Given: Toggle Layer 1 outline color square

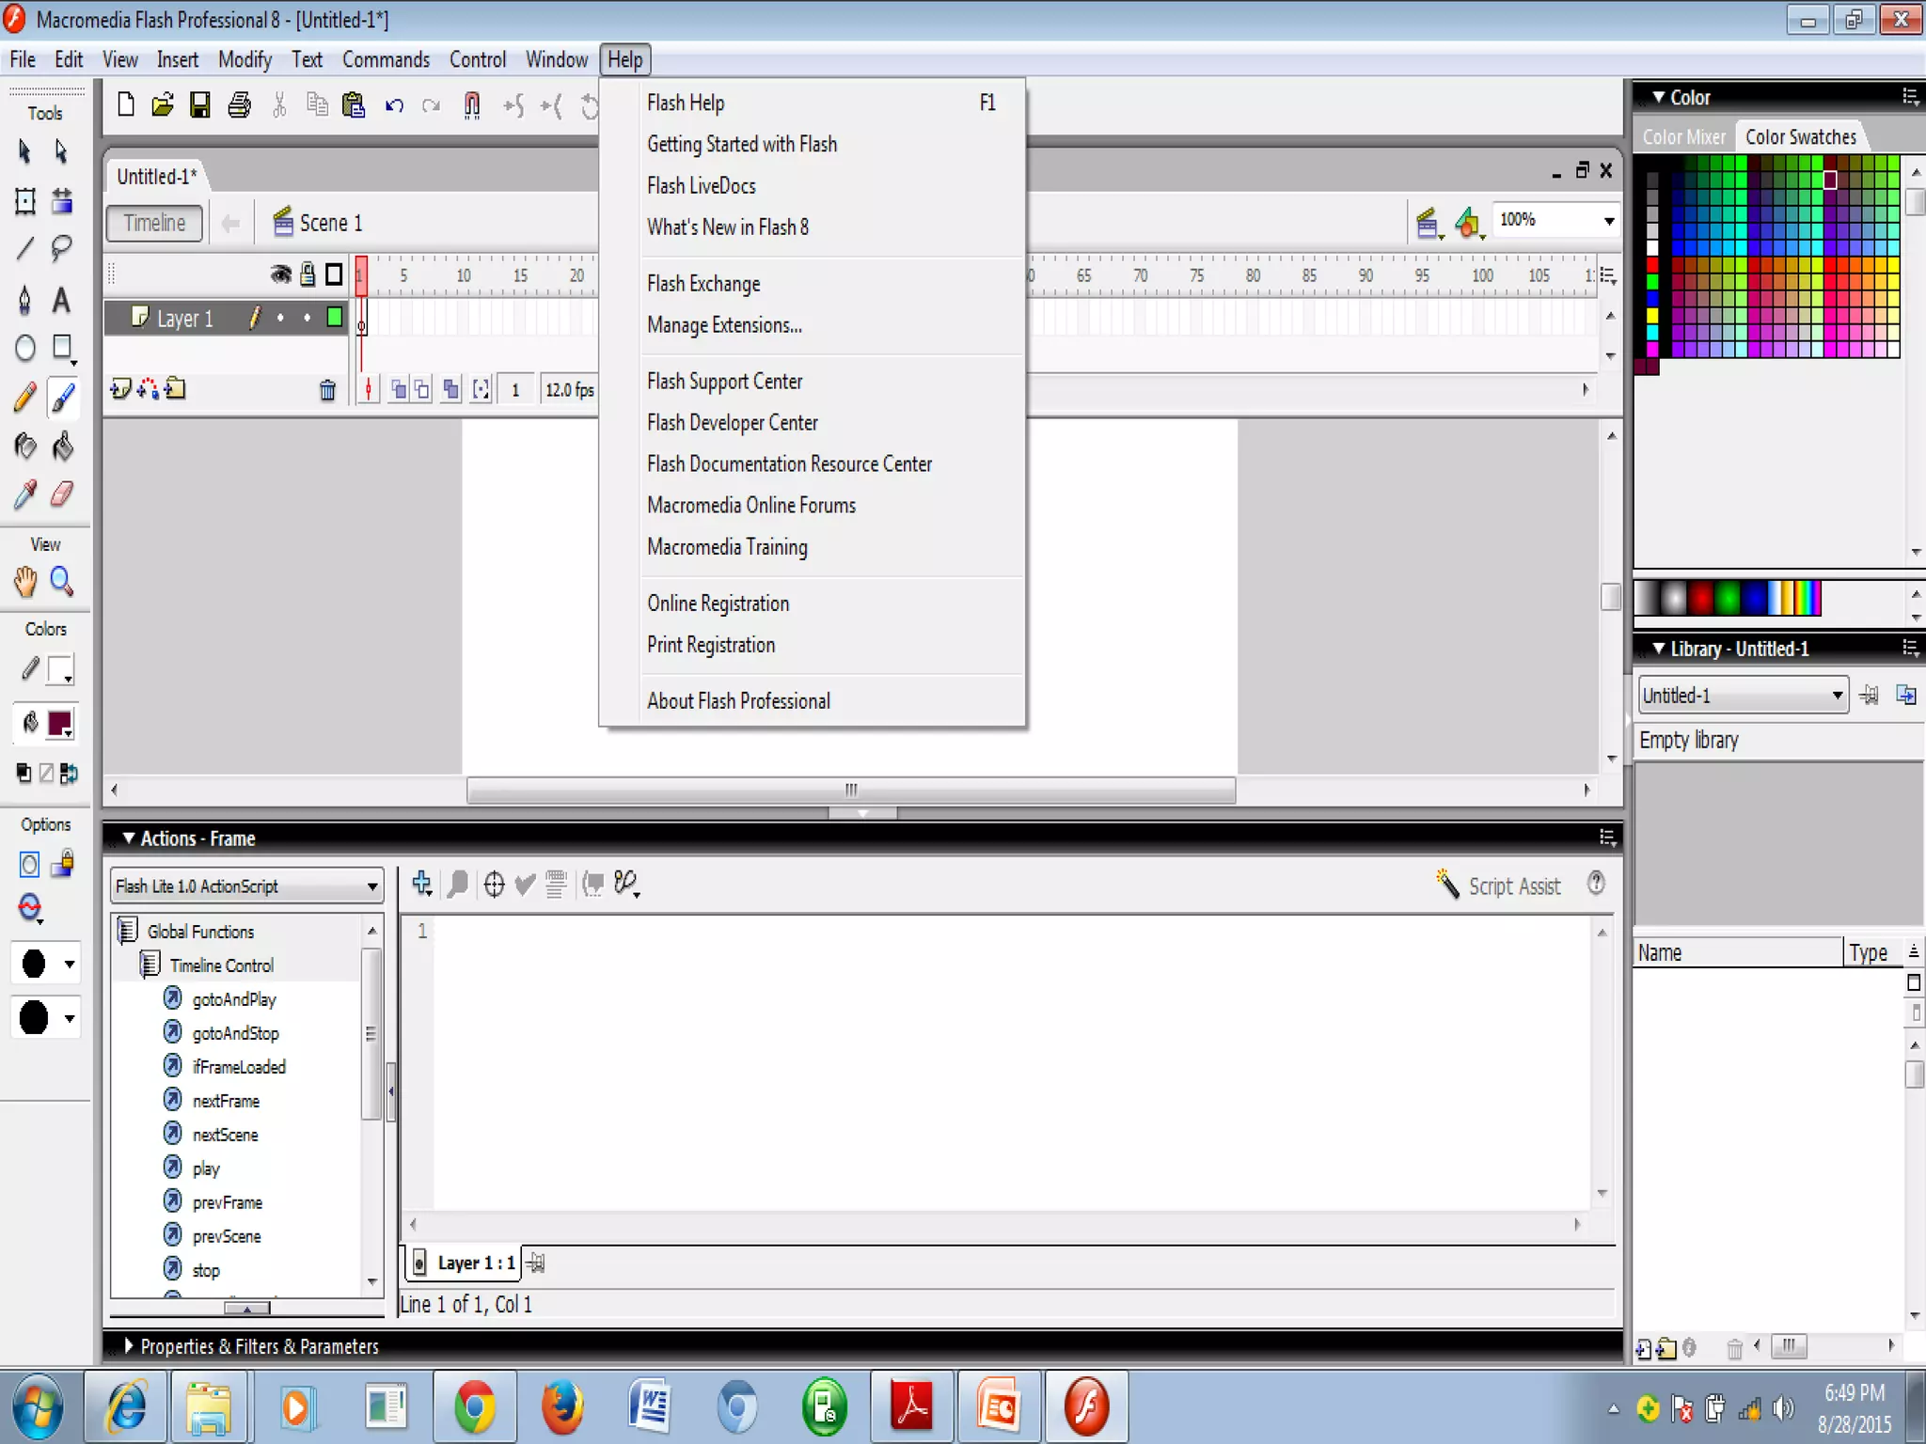Looking at the screenshot, I should (x=334, y=318).
